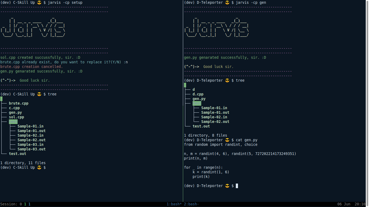
Task: Switch to tmux window 1:bash*
Action: [174, 204]
